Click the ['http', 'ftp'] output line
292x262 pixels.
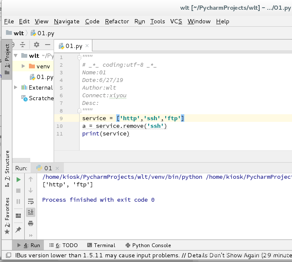68,185
